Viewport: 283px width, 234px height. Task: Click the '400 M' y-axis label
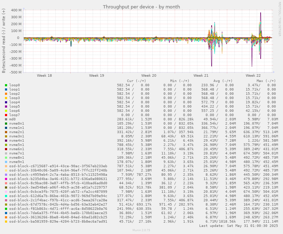(16, 10)
